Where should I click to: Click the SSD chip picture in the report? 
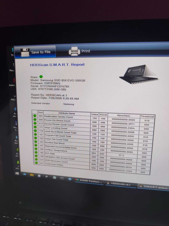(x=139, y=74)
